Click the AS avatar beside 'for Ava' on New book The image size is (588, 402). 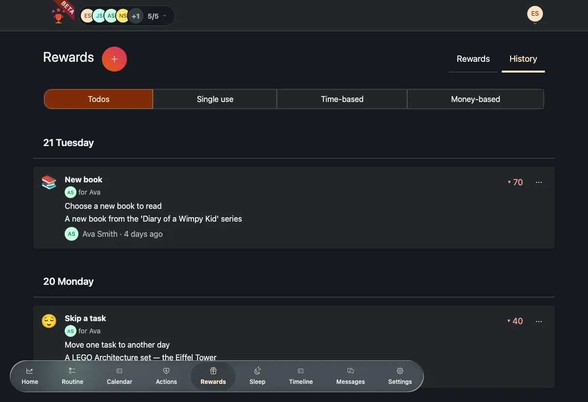point(71,193)
